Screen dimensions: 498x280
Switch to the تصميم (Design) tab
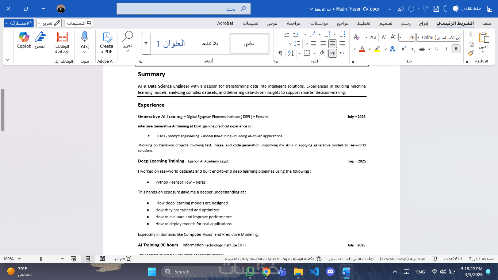coord(386,23)
